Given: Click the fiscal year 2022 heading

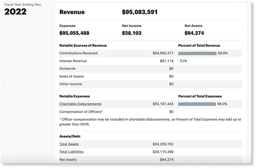Looking at the screenshot, I should (x=15, y=12).
